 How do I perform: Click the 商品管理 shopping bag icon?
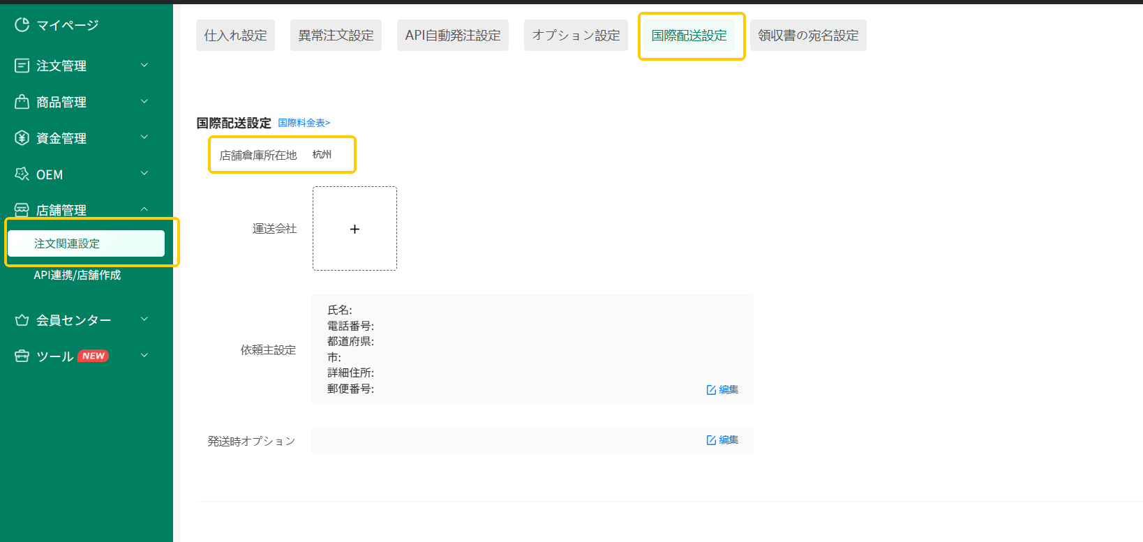coord(22,102)
